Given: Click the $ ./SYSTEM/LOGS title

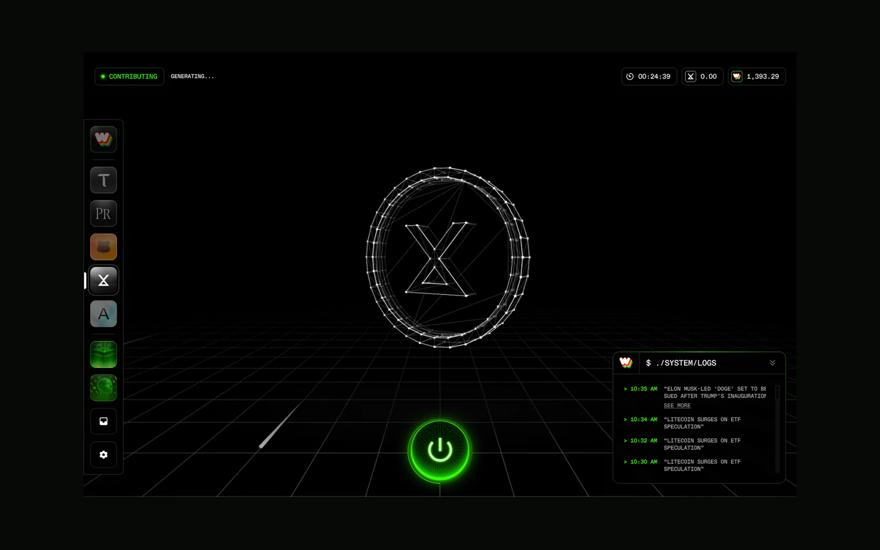Looking at the screenshot, I should 681,363.
